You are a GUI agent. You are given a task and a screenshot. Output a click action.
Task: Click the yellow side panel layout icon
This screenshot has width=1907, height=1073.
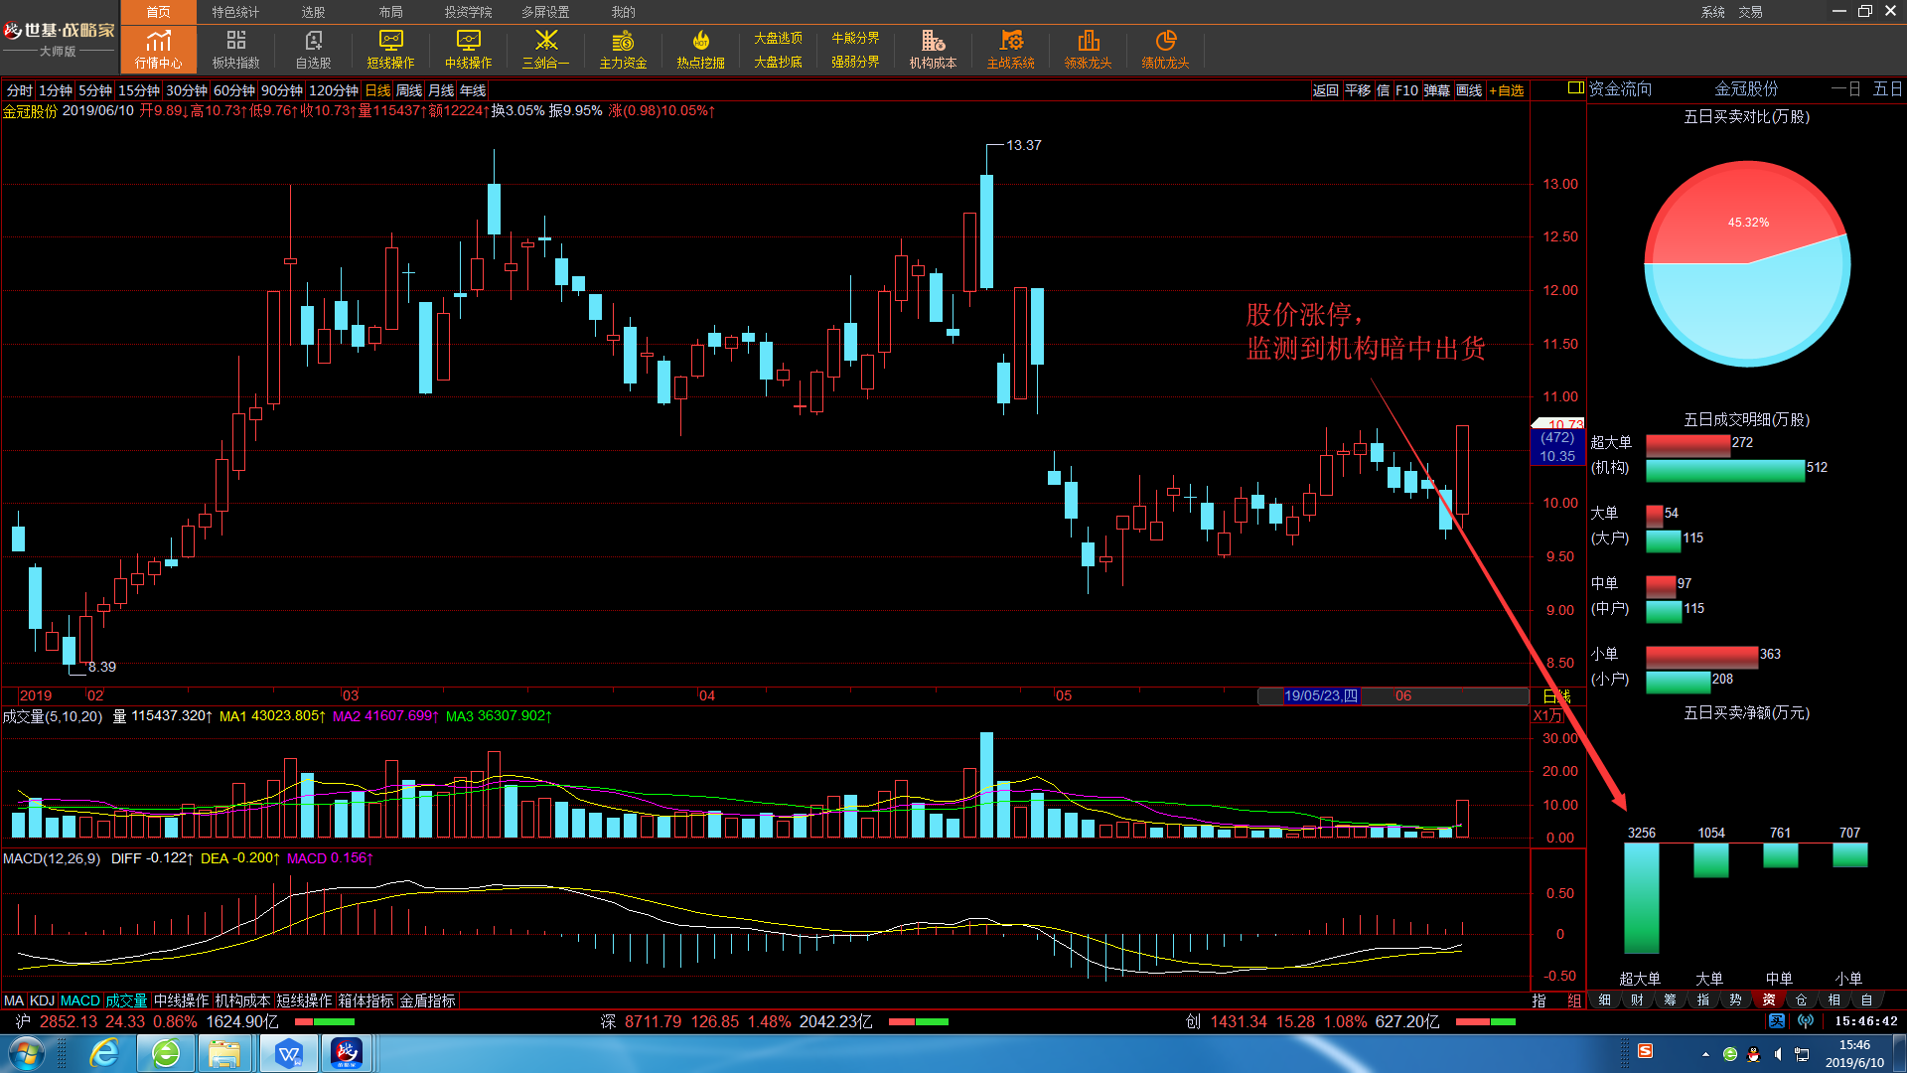tap(1575, 88)
